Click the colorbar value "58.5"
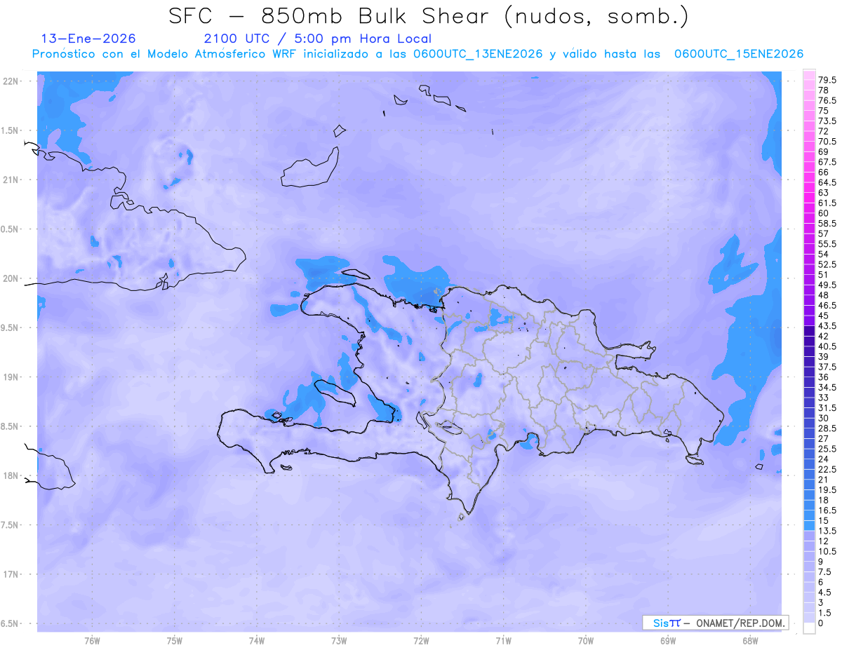This screenshot has height=650, width=842. tap(827, 223)
